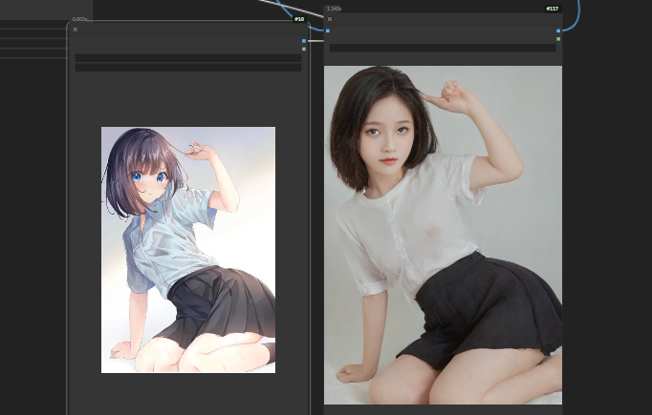
Task: Click the green output port on node #117
Action: click(558, 39)
